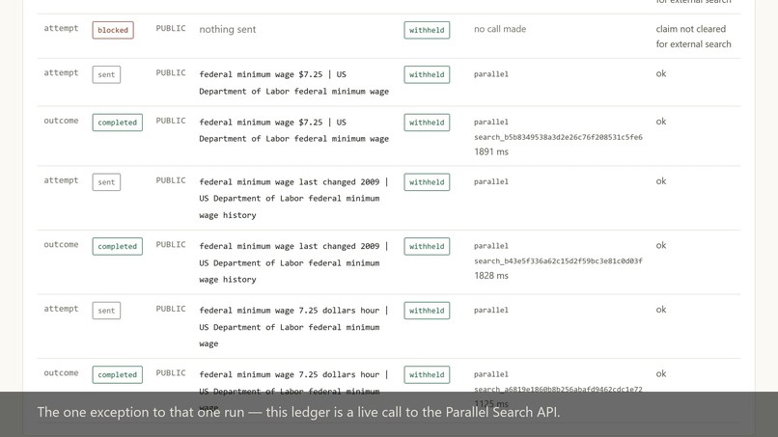Select the $7.25 query text in 1891 ms outcome row
The width and height of the screenshot is (778, 437).
(293, 130)
